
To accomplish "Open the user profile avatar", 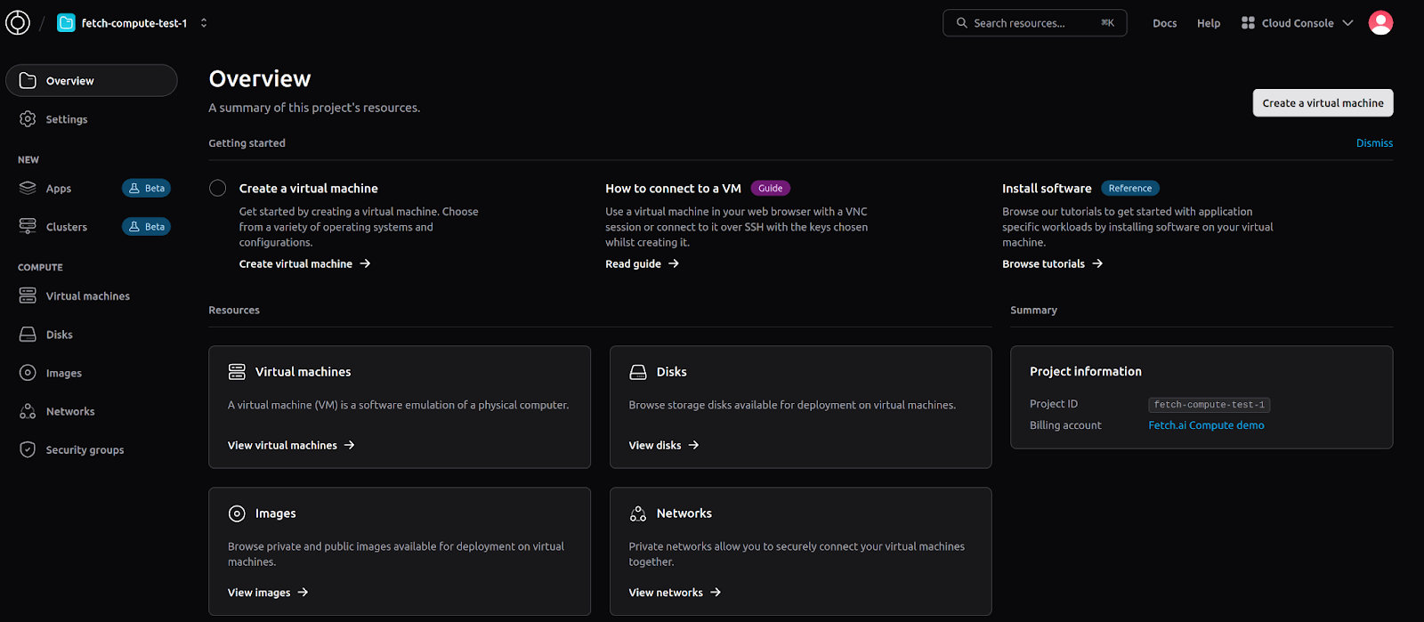I will (1380, 23).
